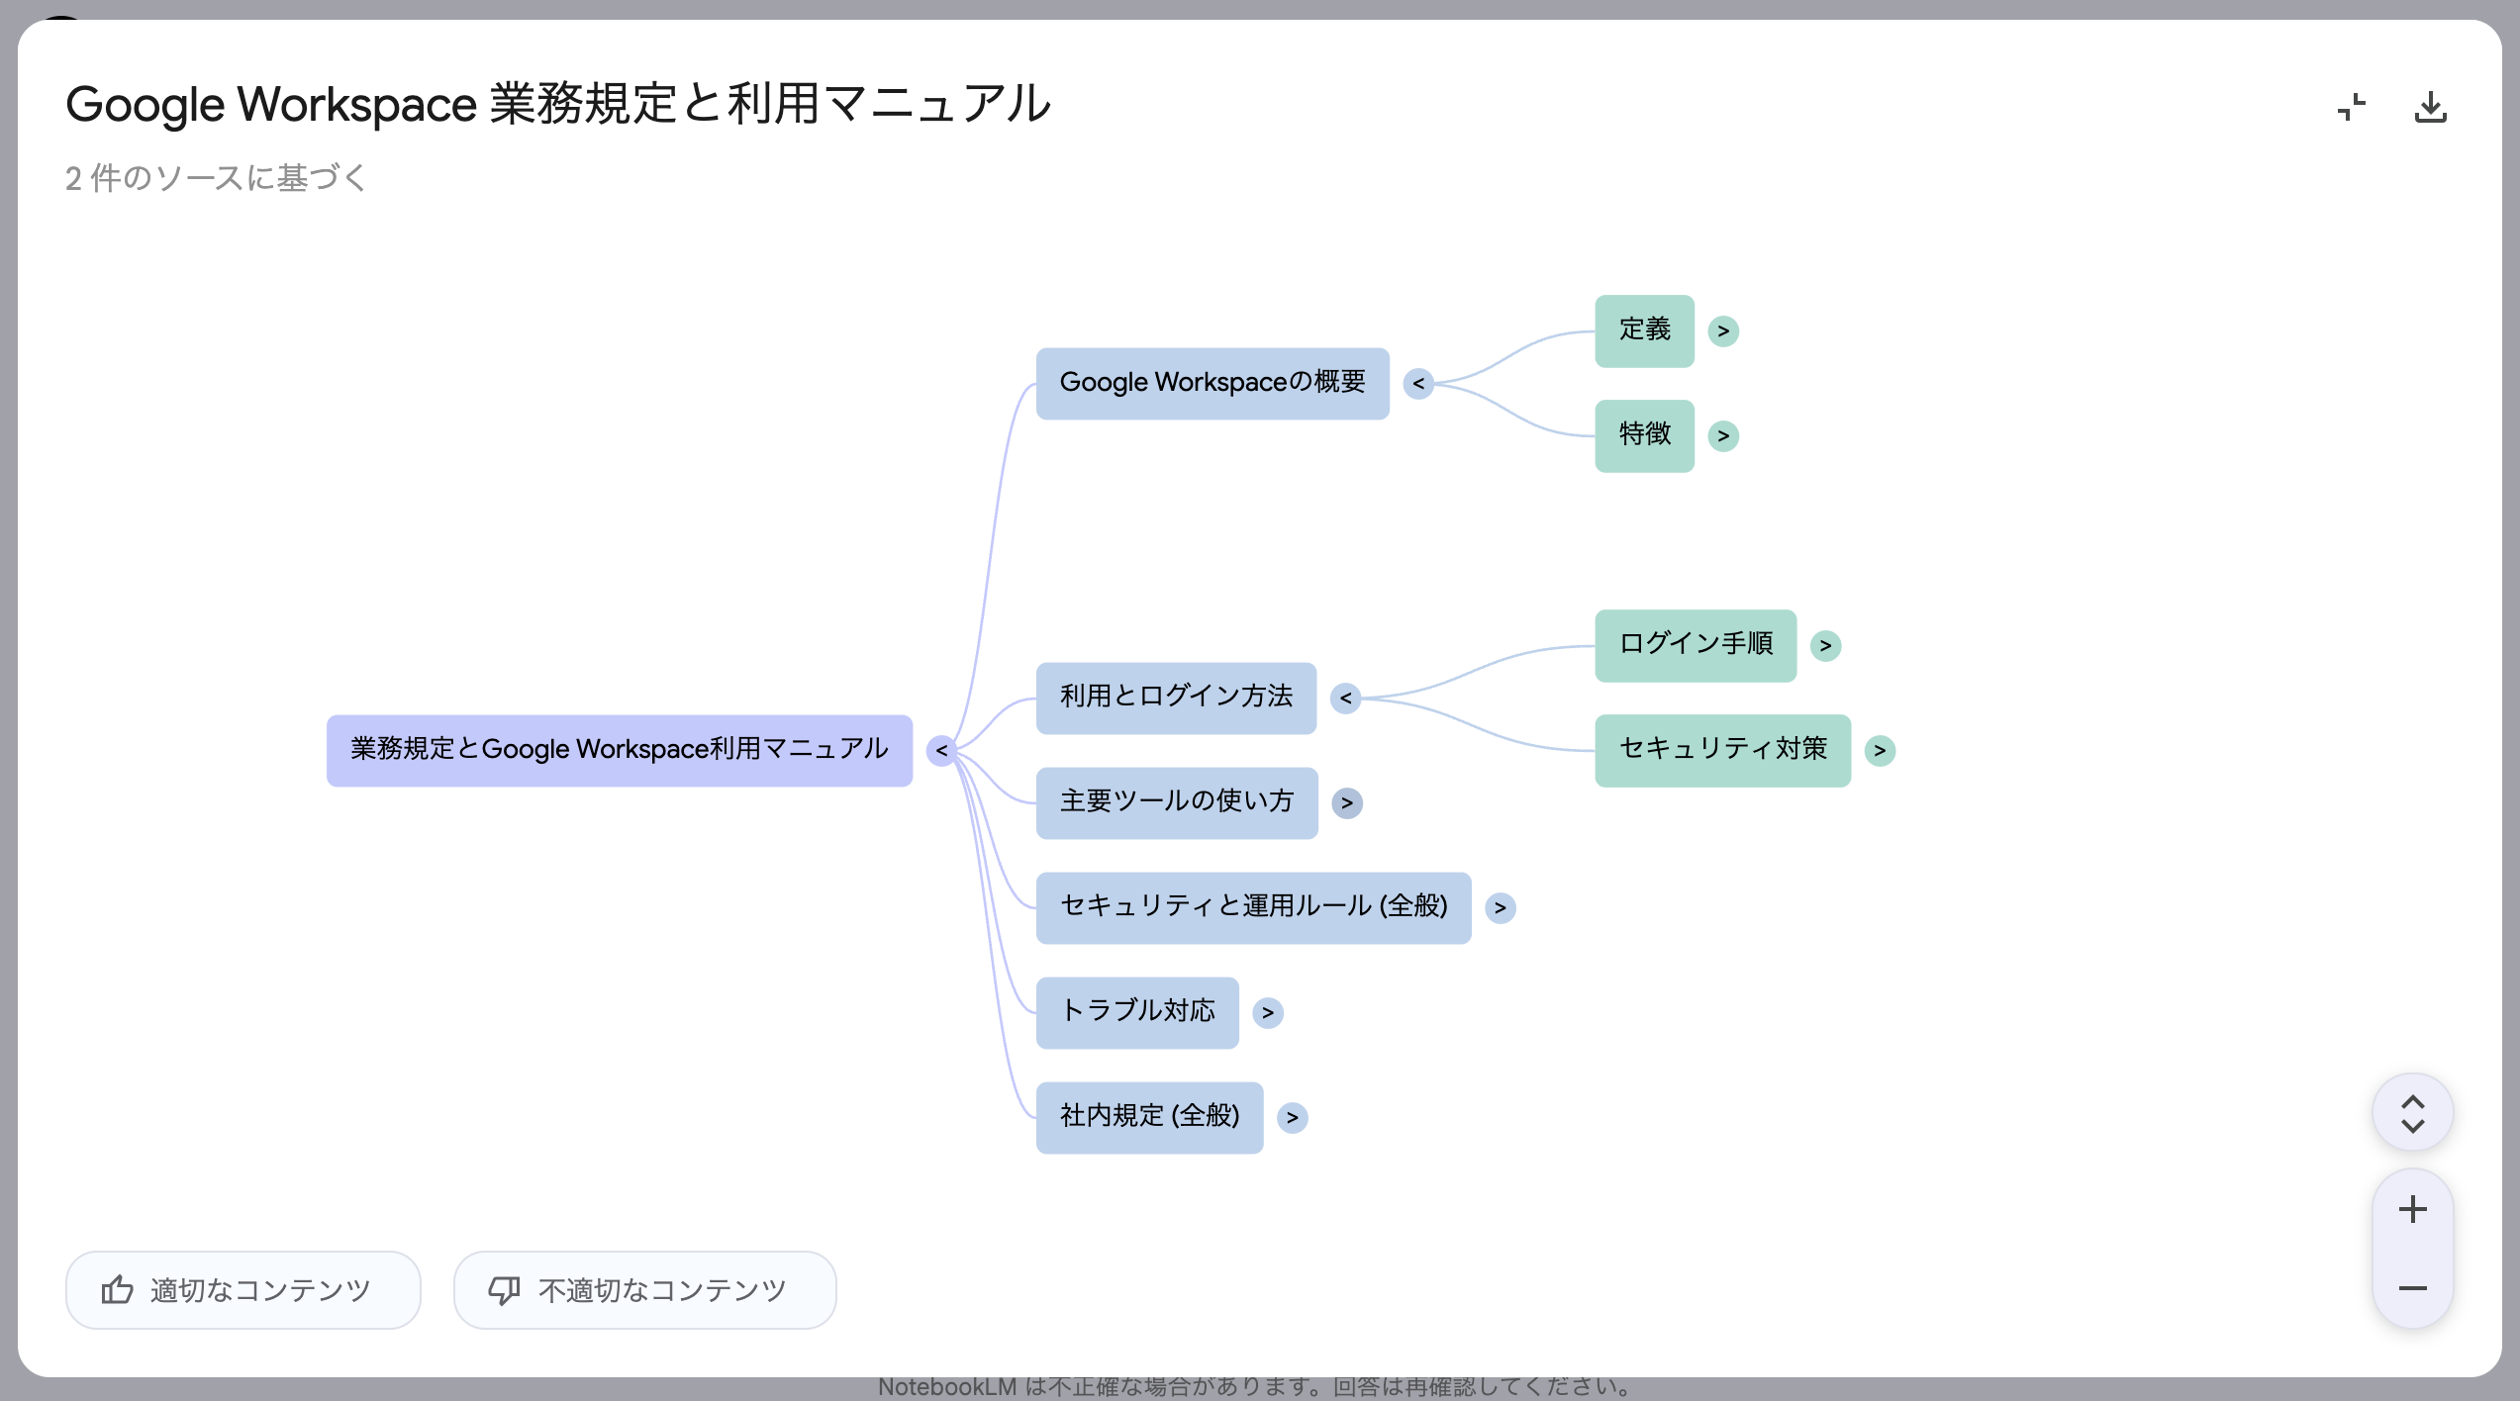The height and width of the screenshot is (1401, 2520).
Task: Expand the セキュリティと運用ルール (全般) node
Action: (1500, 907)
